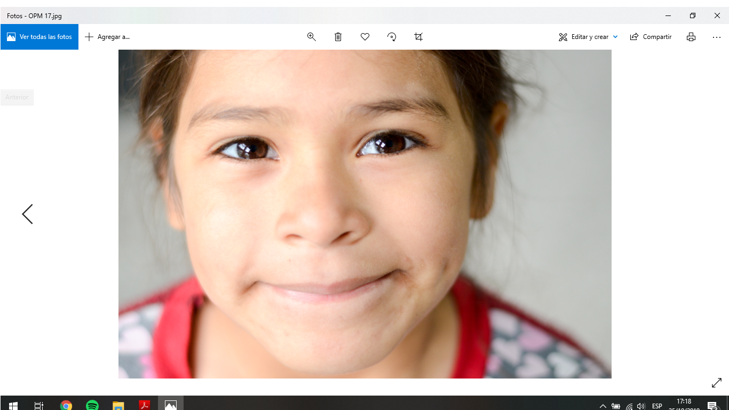Go to previous photo with left arrow
729x410 pixels.
click(27, 214)
